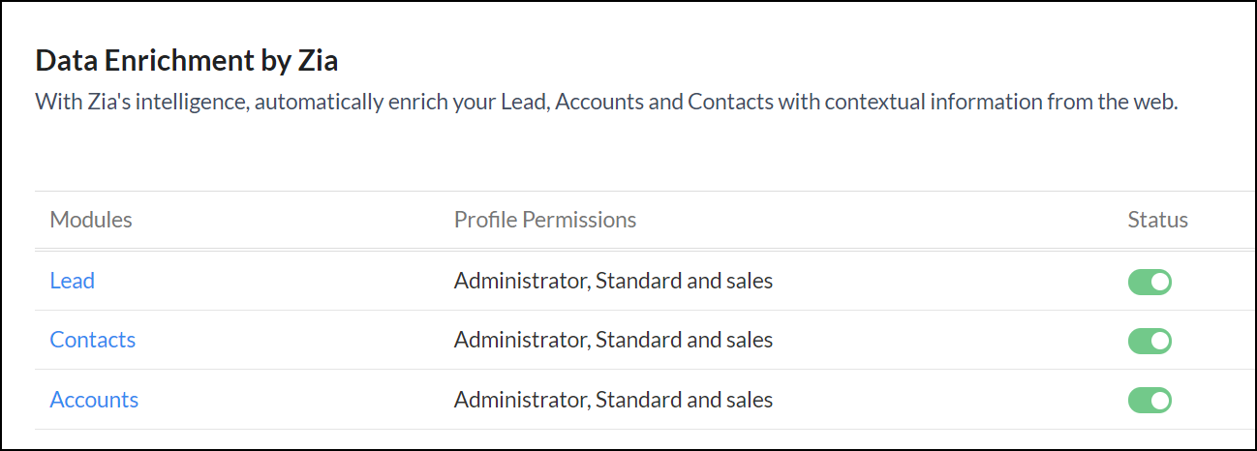
Task: Click the Modules column header
Action: coord(91,220)
